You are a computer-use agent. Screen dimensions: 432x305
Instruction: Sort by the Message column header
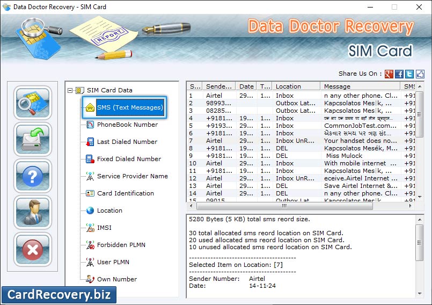[x=360, y=86]
